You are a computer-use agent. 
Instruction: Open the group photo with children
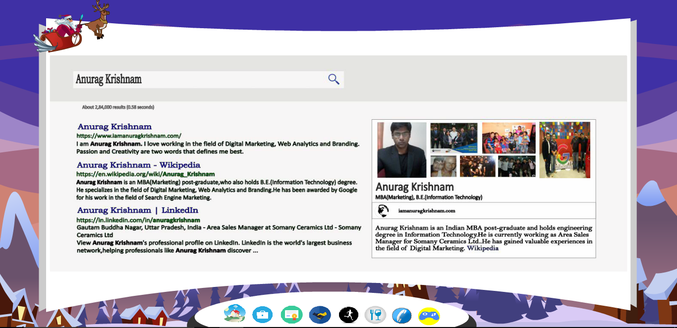click(509, 138)
